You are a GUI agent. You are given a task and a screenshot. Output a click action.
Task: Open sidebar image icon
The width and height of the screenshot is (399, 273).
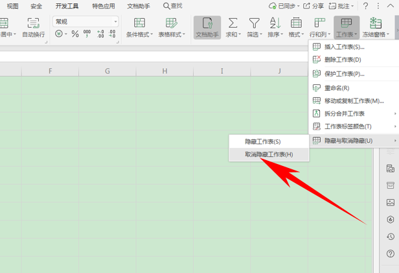391,202
